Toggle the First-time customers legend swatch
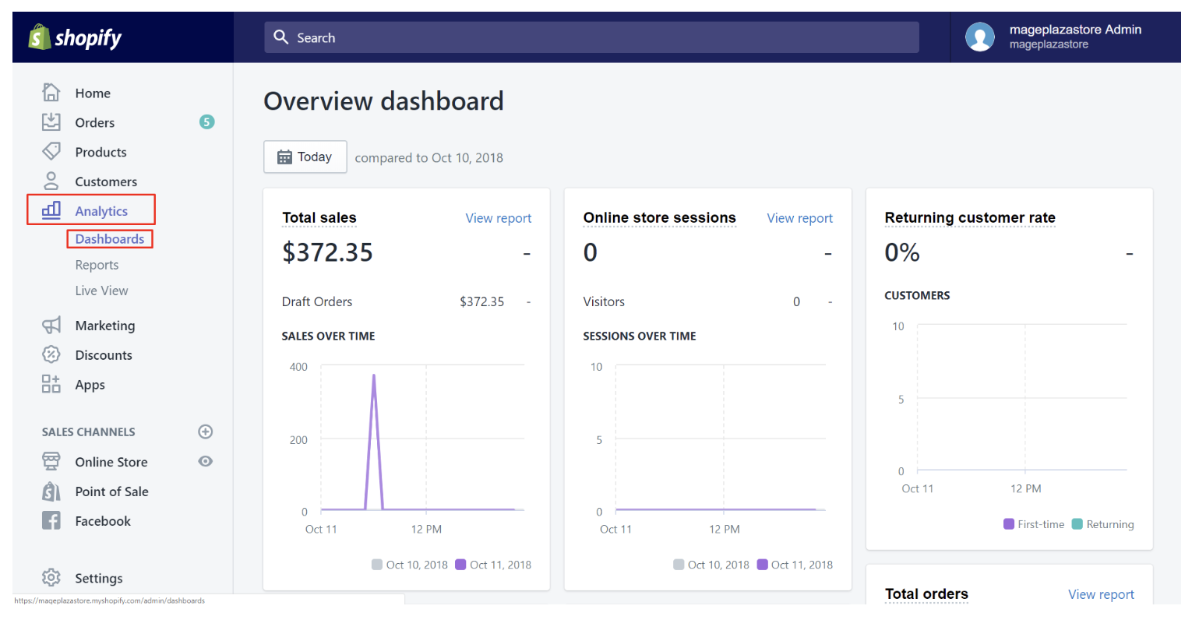Image resolution: width=1192 pixels, height=634 pixels. click(x=1007, y=524)
